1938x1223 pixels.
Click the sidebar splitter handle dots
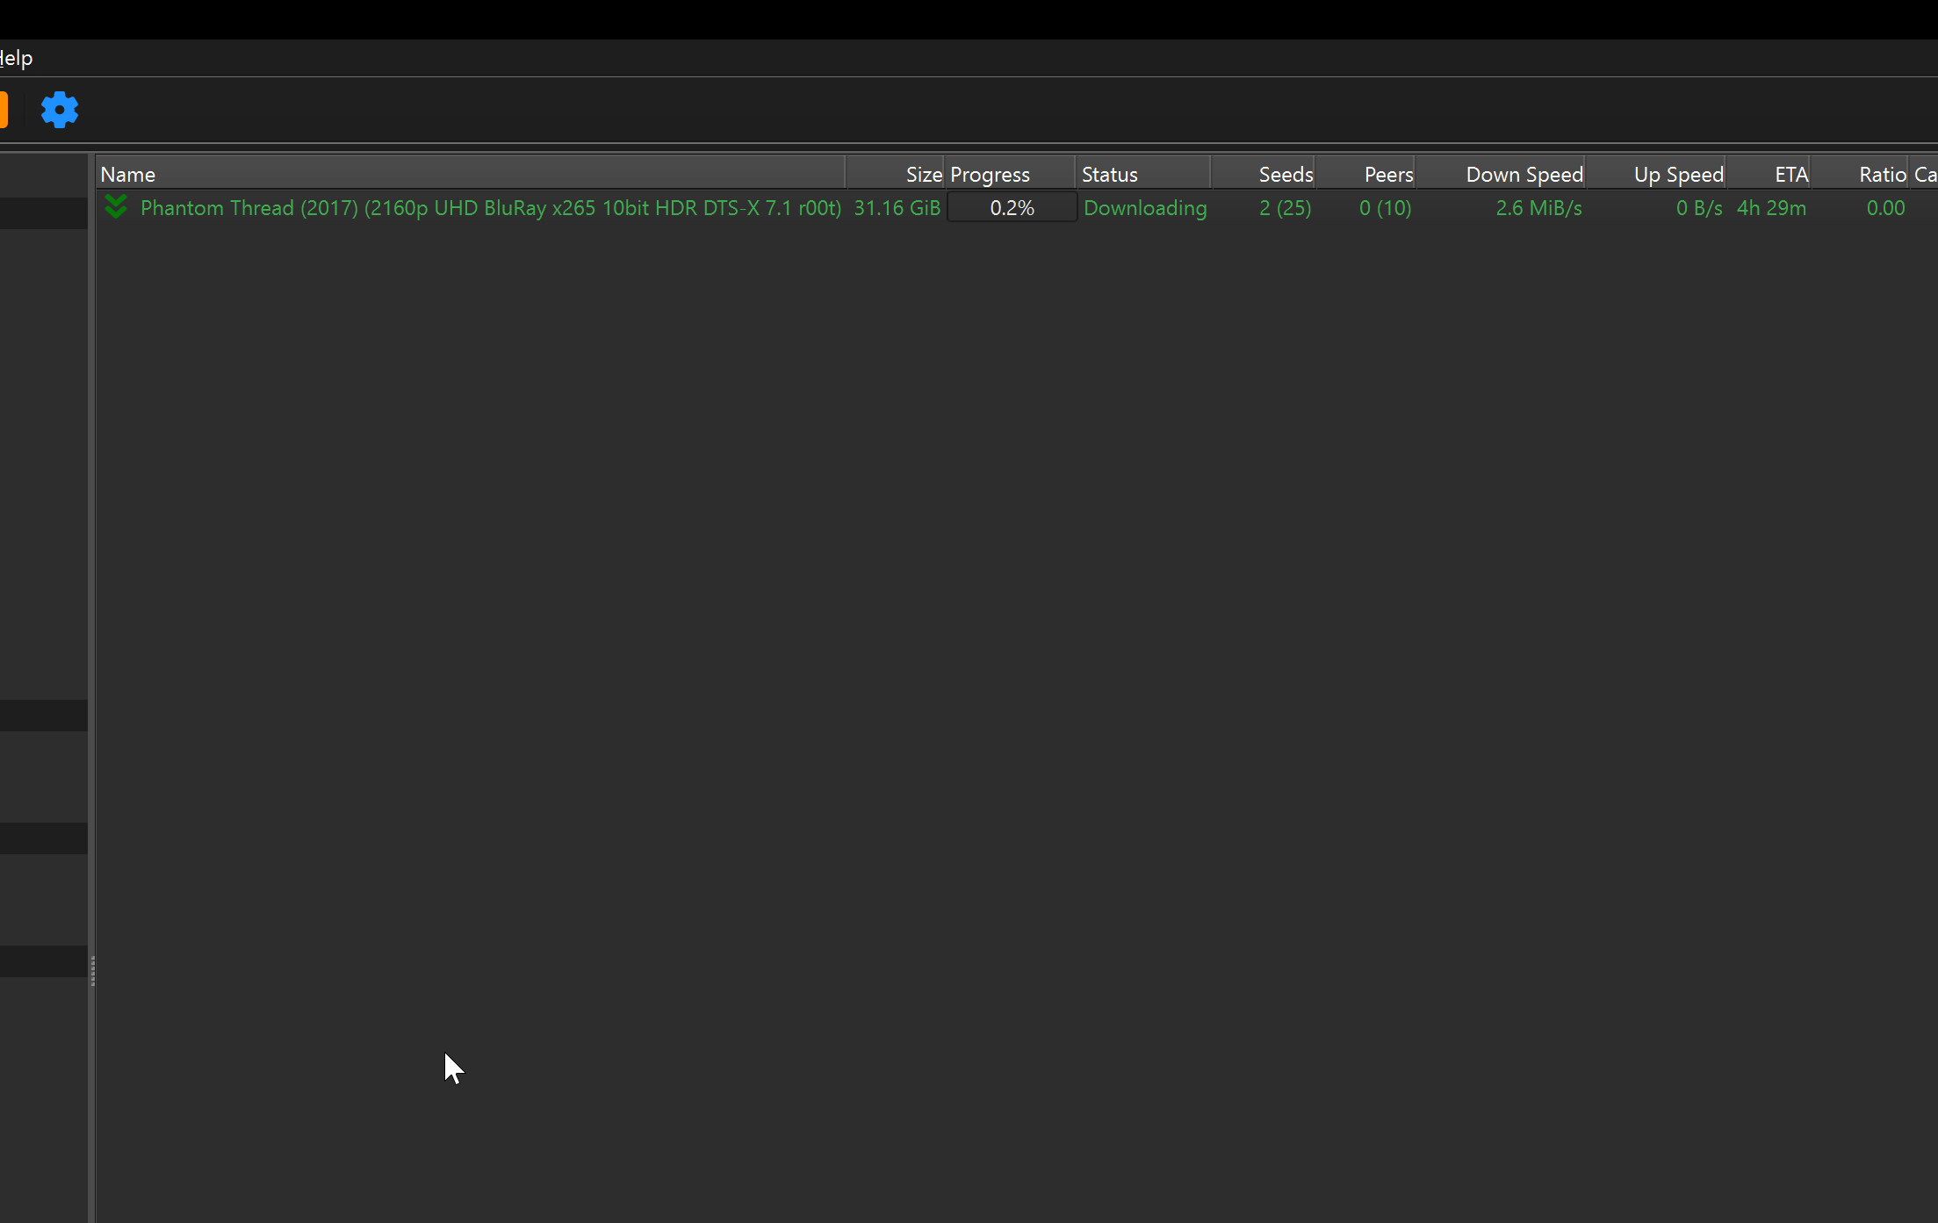[92, 971]
